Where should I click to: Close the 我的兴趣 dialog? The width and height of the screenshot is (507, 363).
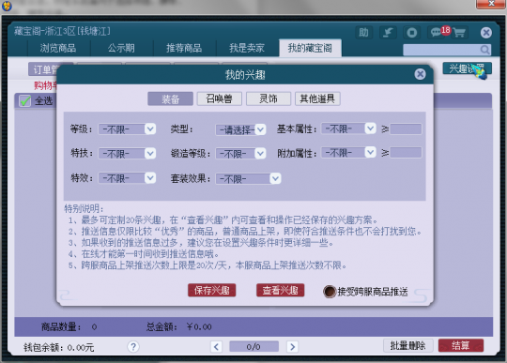click(x=420, y=74)
